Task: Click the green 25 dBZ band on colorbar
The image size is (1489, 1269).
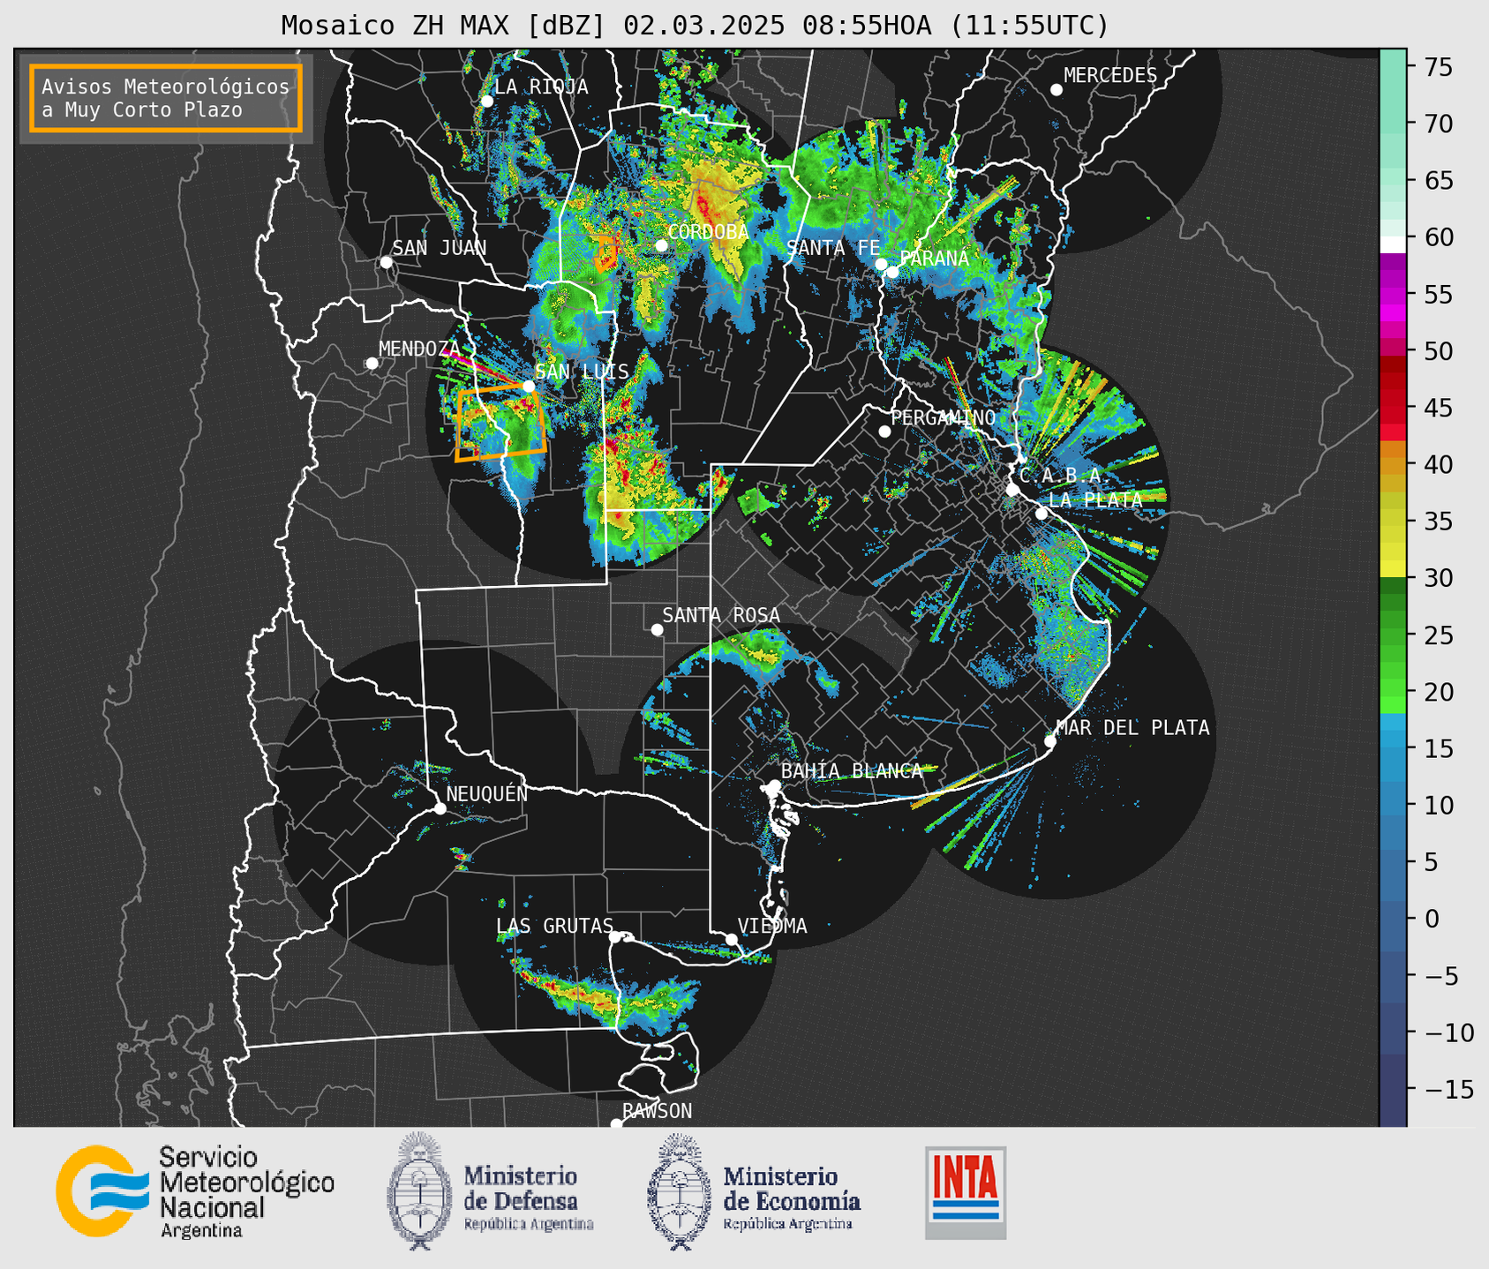Action: click(1393, 634)
